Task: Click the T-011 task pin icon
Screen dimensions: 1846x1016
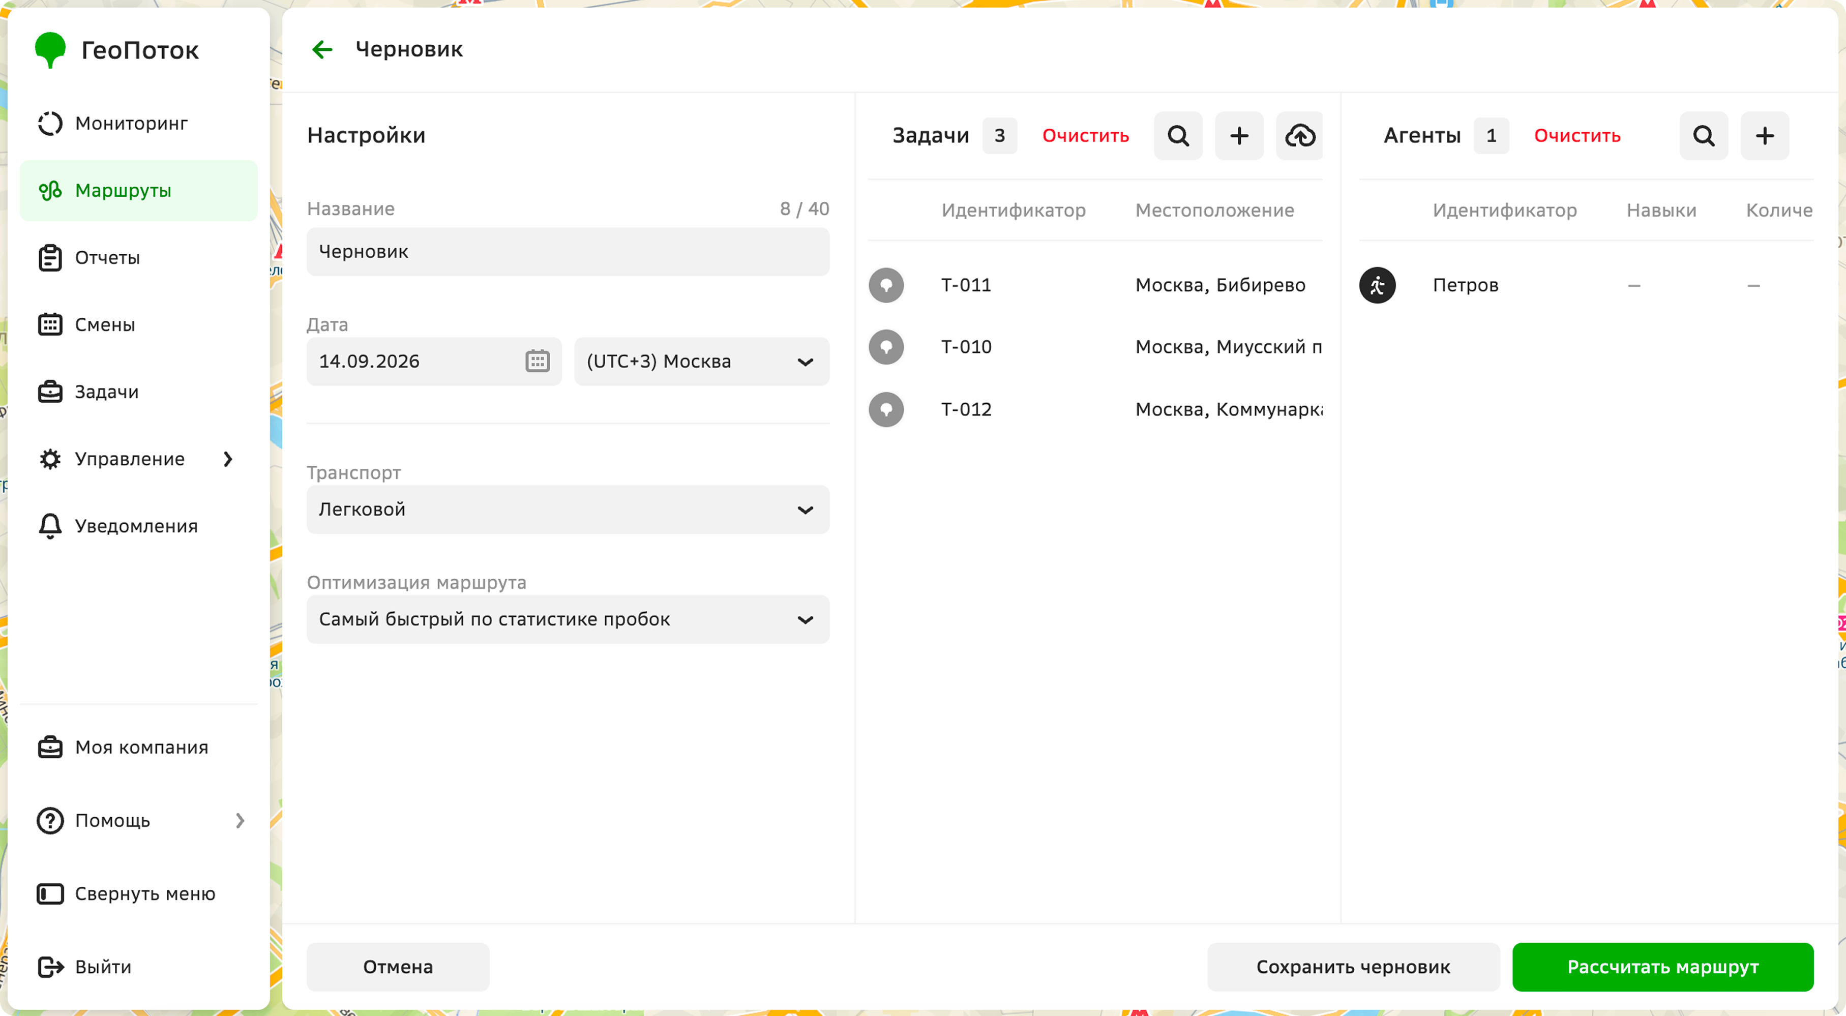Action: [886, 285]
